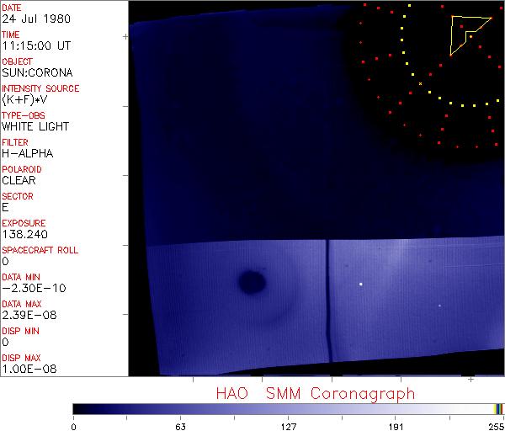505x431 pixels.
Task: Click the dark circular spot in the image
Action: (251, 281)
